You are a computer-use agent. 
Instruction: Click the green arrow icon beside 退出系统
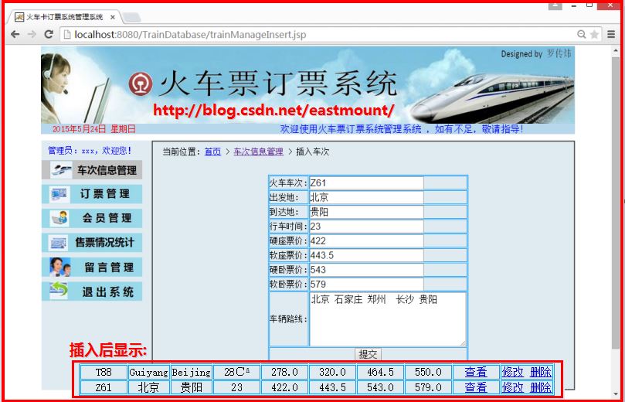pos(59,291)
